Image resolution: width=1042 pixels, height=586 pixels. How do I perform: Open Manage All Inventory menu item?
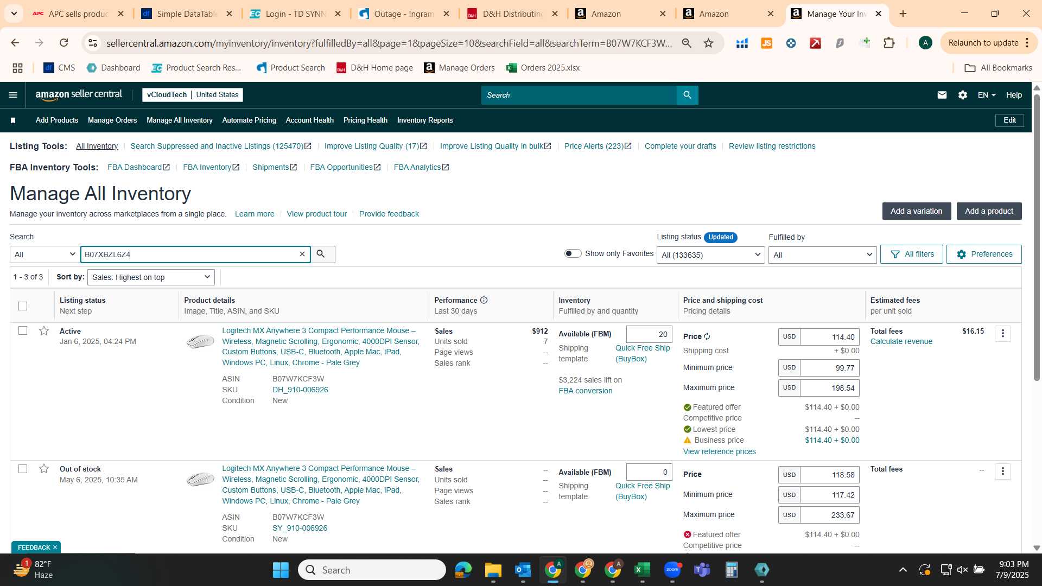180,120
